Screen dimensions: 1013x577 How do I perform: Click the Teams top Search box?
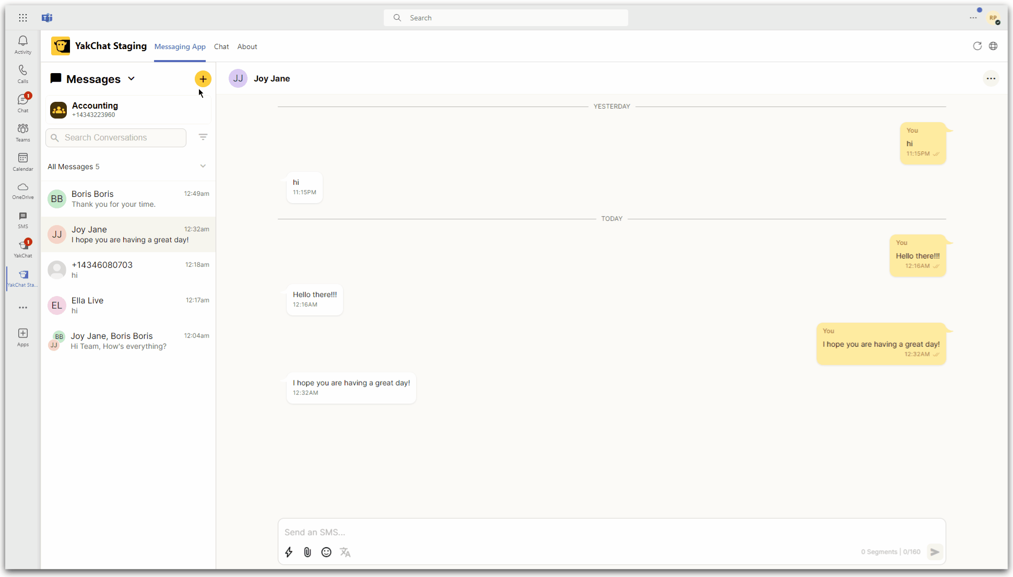pos(505,18)
